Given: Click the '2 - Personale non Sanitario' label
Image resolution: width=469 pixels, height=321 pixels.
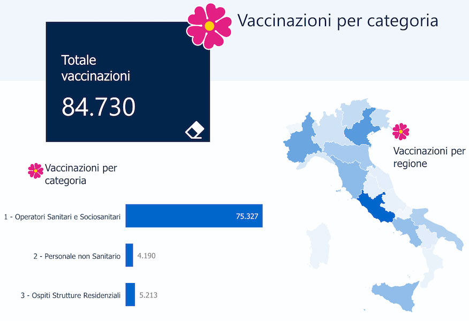Looking at the screenshot, I should pos(76,256).
